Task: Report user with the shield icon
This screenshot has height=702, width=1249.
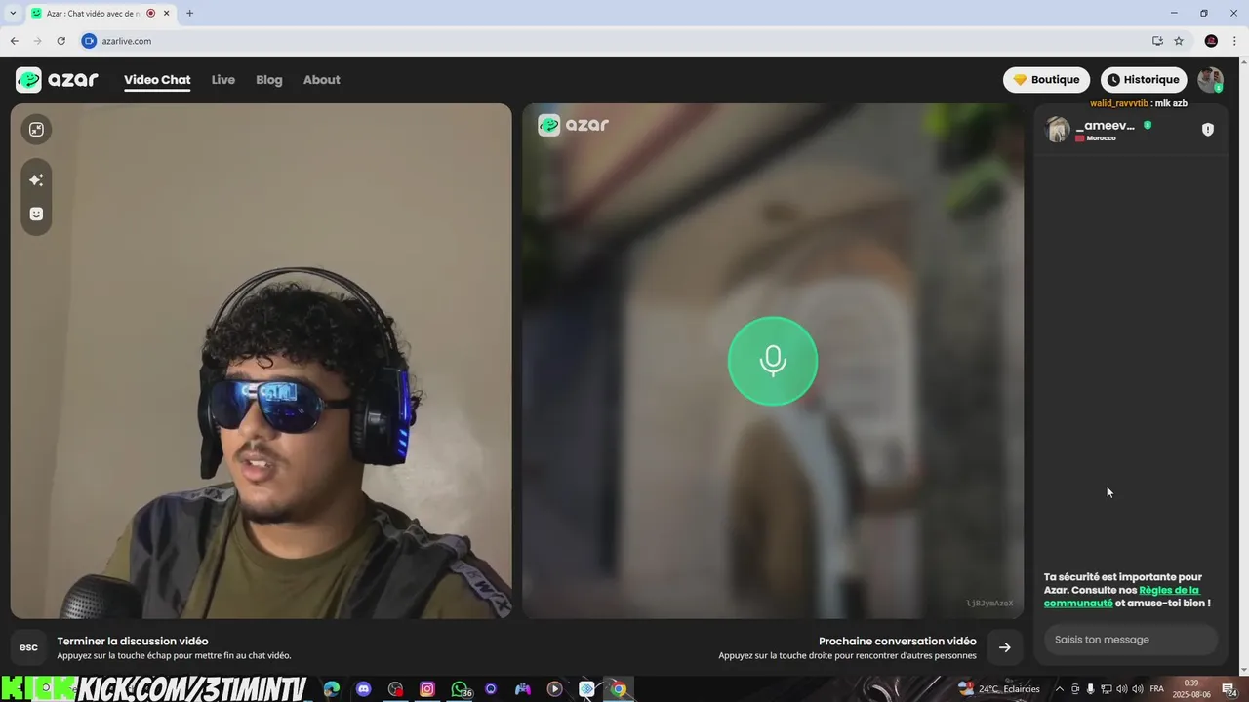Action: point(1208,130)
